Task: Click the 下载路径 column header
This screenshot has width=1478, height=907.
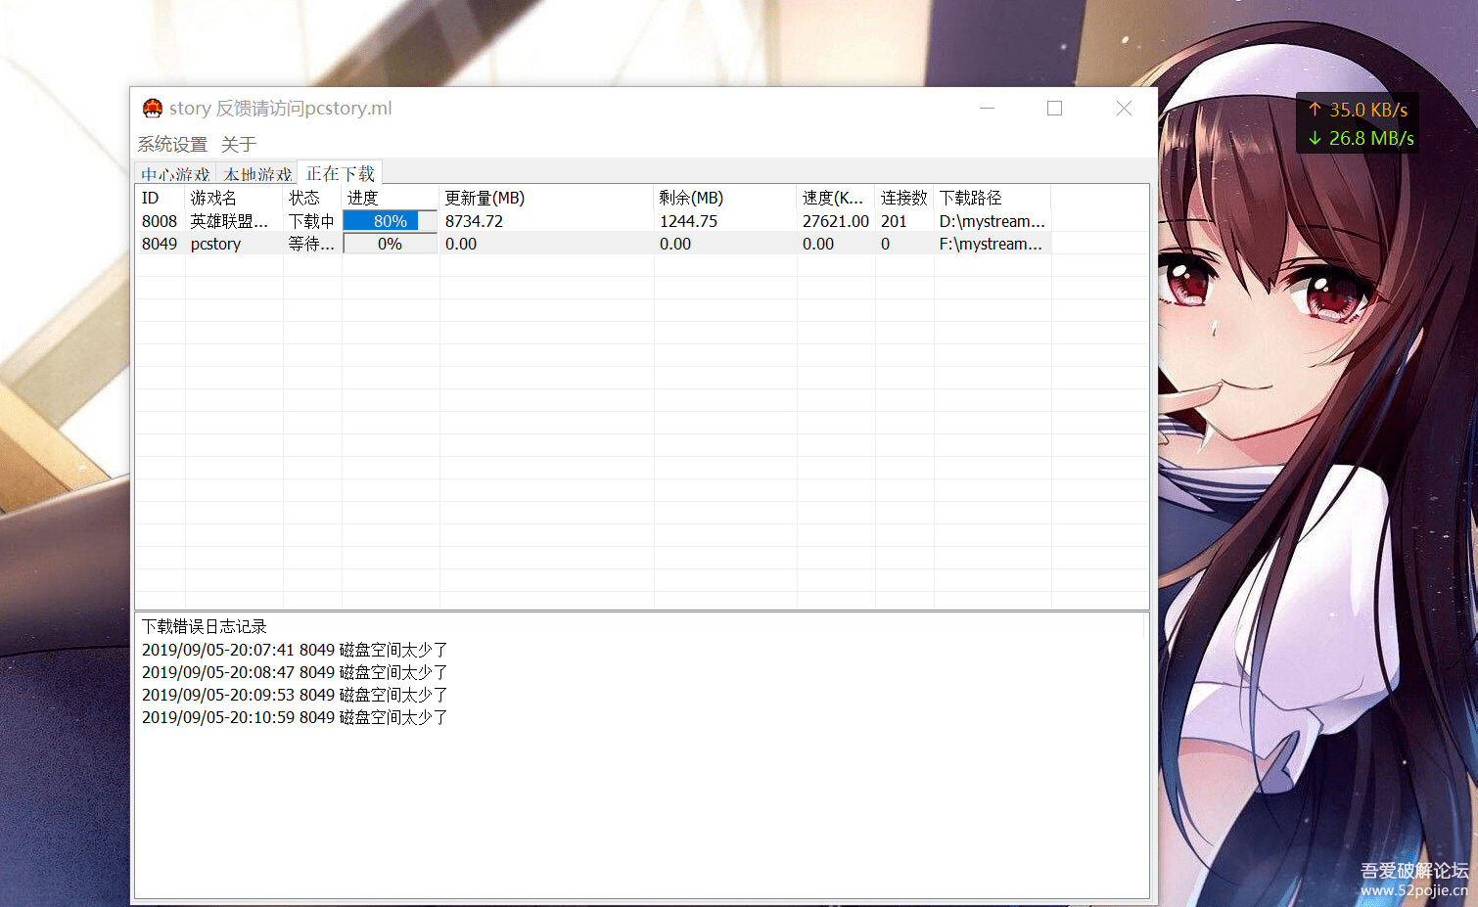Action: click(x=993, y=198)
